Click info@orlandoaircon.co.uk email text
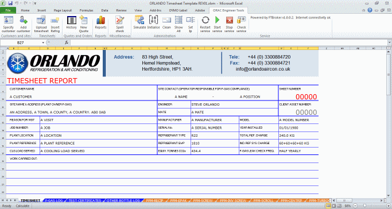The image size is (392, 209). point(263,69)
